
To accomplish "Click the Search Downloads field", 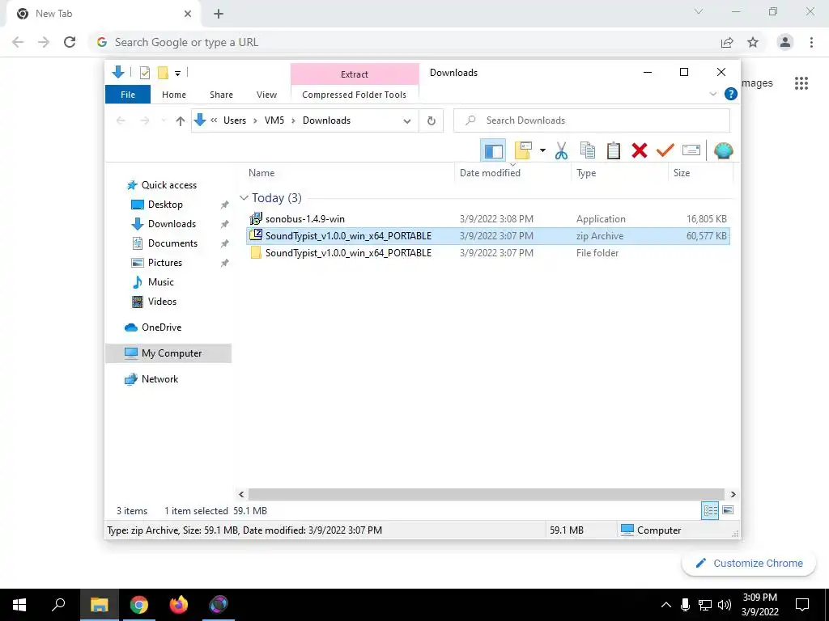I will (x=592, y=120).
